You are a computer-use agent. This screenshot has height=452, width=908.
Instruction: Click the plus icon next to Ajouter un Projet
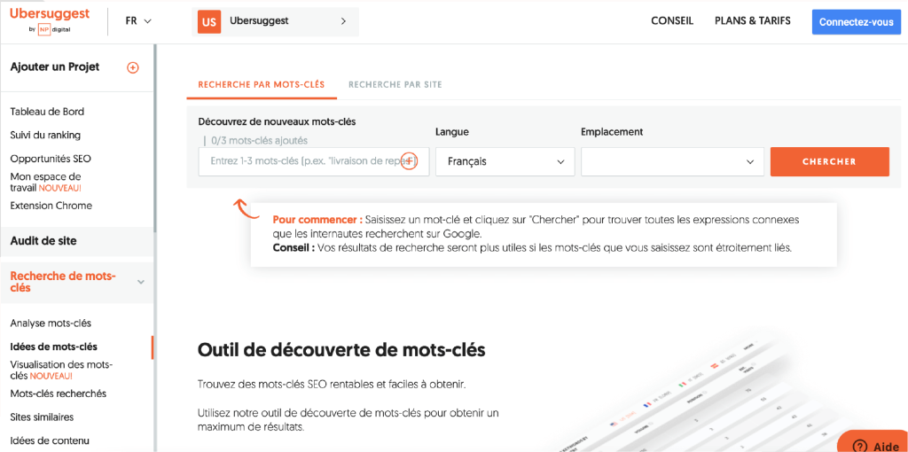point(133,67)
